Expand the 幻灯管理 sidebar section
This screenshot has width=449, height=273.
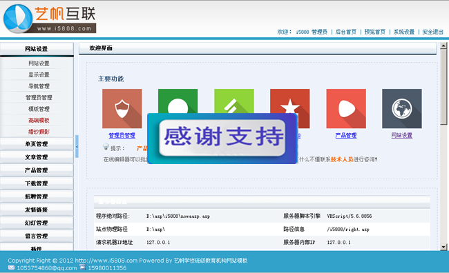coord(37,223)
